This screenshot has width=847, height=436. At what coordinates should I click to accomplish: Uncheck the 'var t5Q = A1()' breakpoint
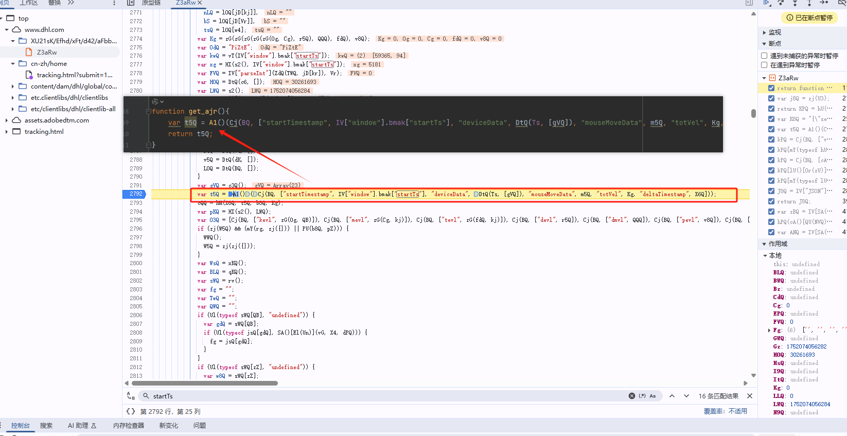pos(771,129)
